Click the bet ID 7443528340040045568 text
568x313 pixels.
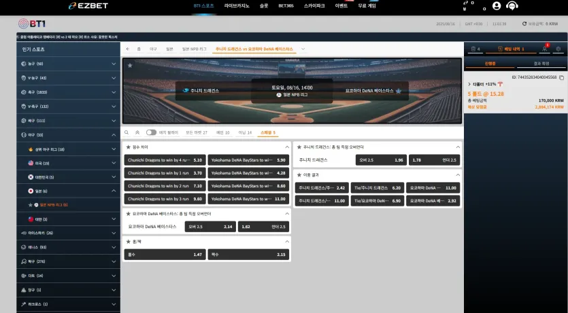coord(534,77)
